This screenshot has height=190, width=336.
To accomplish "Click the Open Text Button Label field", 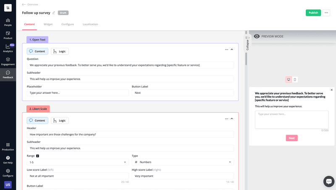I will pyautogui.click(x=183, y=93).
